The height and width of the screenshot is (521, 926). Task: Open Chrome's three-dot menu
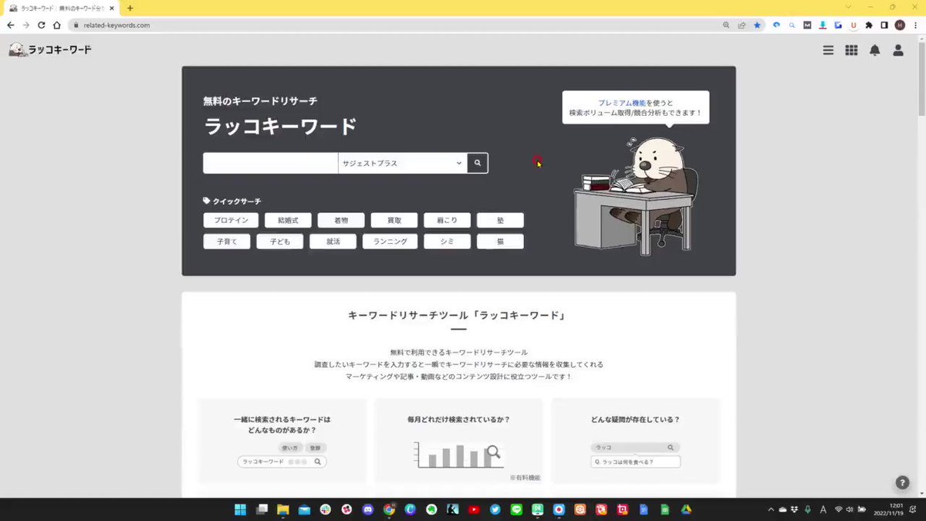pyautogui.click(x=915, y=25)
